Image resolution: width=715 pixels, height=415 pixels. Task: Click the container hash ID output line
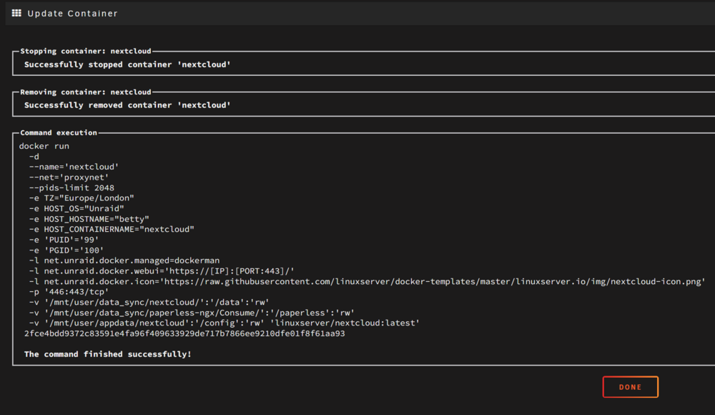coord(184,333)
